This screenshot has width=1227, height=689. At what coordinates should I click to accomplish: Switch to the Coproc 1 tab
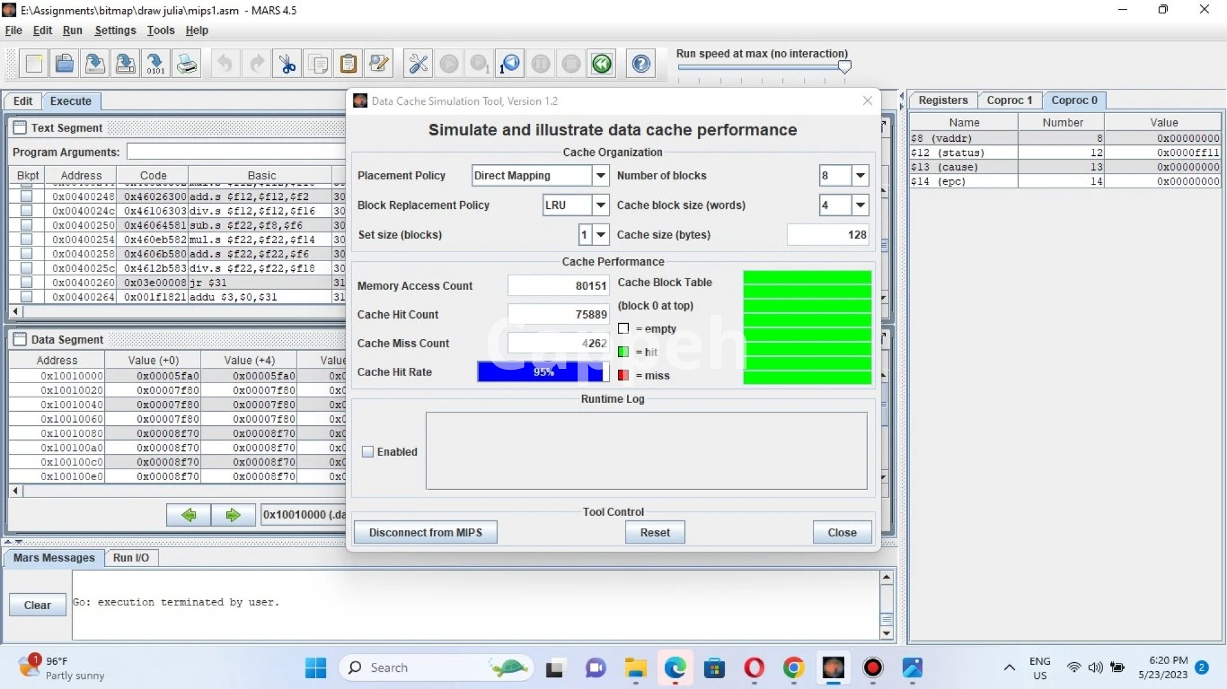[x=1009, y=100]
